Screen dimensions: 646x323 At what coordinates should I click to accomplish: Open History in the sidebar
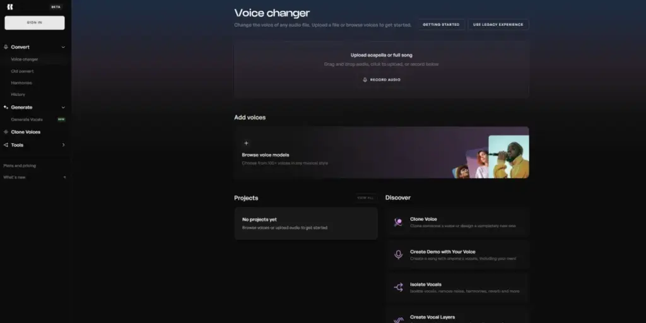(x=18, y=95)
